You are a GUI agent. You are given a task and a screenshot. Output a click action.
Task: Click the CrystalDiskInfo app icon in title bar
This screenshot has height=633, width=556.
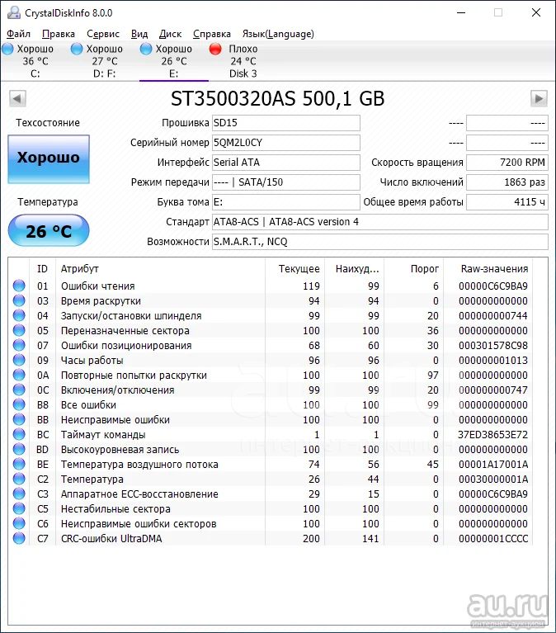coord(14,13)
